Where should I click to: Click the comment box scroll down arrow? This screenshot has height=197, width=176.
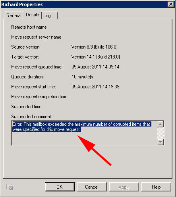(x=161, y=142)
